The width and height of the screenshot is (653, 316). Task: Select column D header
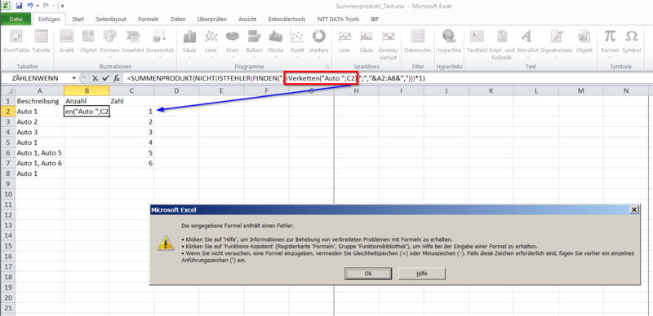(176, 90)
